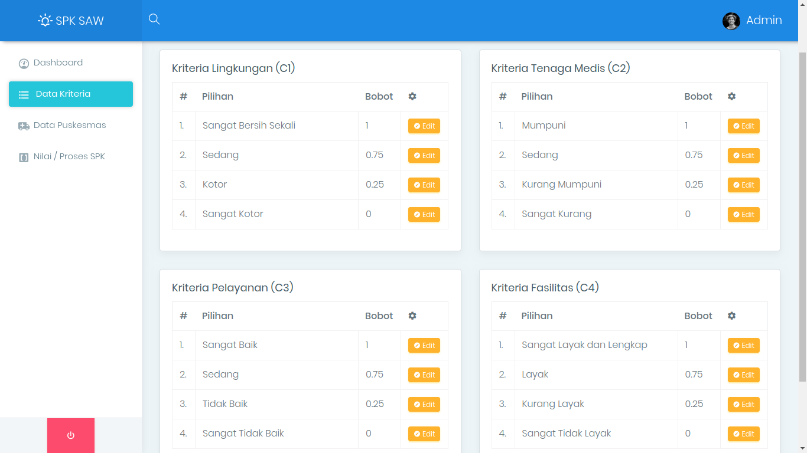
Task: Edit the Sangat Bersih Sekali option
Action: click(424, 126)
